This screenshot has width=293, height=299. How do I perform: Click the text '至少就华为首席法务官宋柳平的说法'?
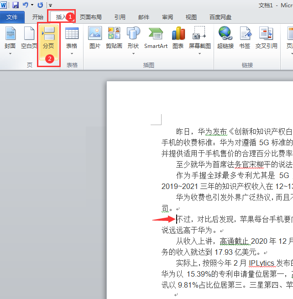[x=234, y=164]
